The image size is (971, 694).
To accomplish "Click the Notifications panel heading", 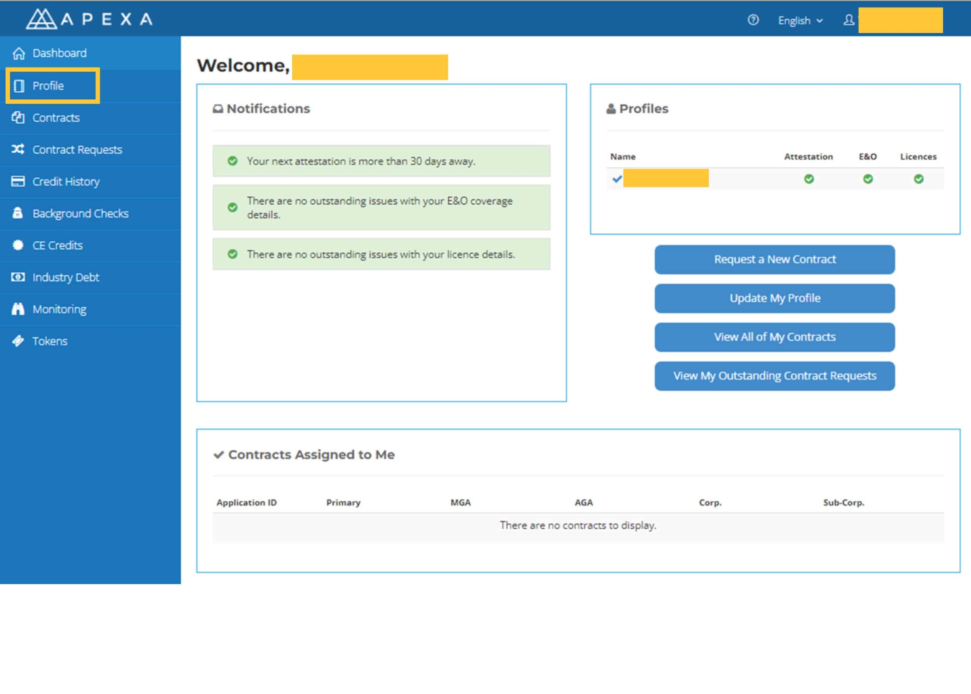I will coord(268,109).
